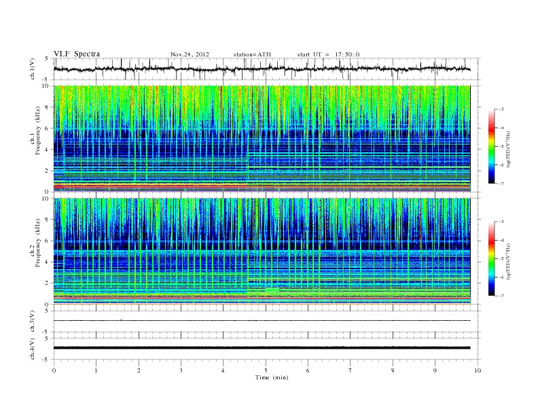Viewport: 538px width, 416px height.
Task: Click the "ch.1(V)" waveform axis label
Action: tap(33, 69)
